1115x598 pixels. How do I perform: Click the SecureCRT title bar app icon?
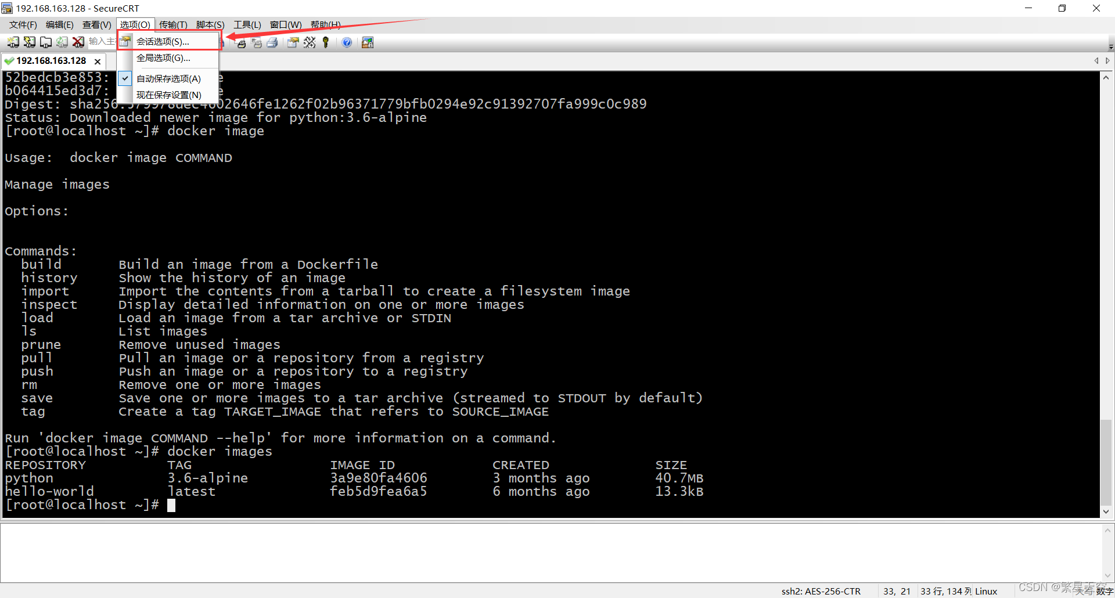point(7,8)
